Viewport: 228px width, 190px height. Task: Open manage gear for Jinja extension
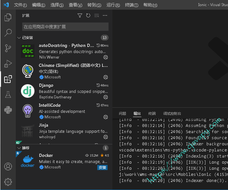(106, 137)
